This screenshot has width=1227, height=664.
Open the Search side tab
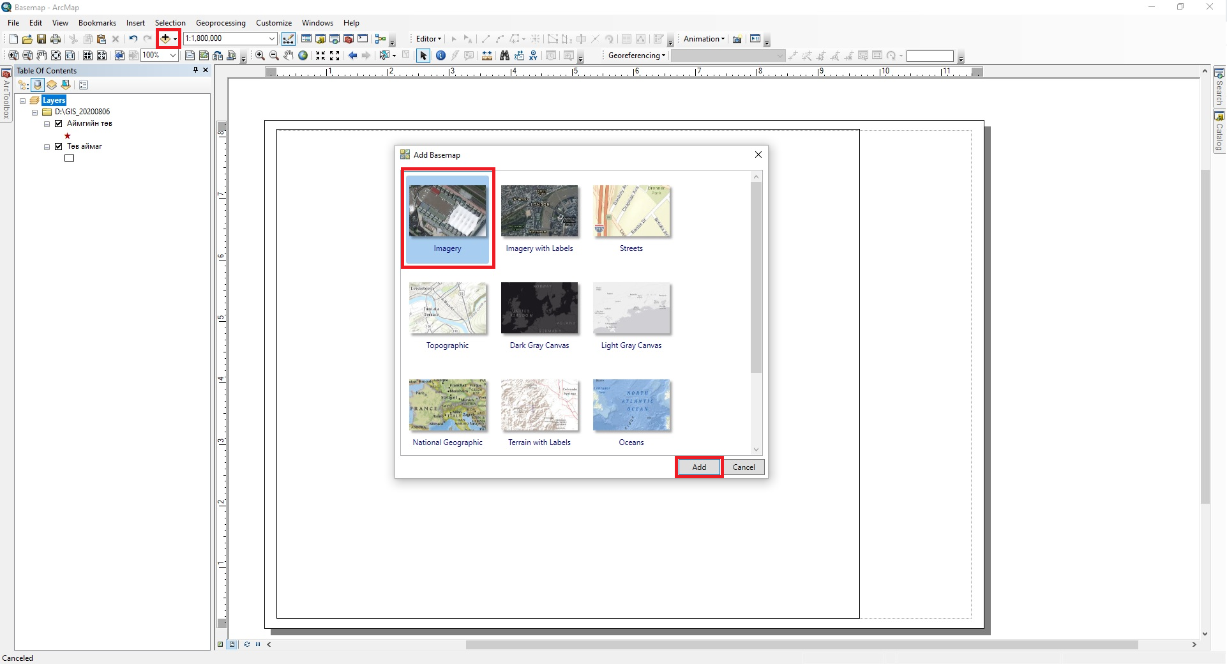(x=1219, y=88)
